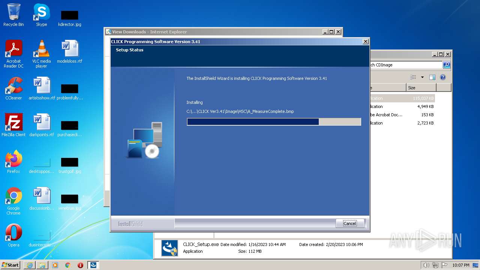This screenshot has height=270, width=480.
Task: Launch Firefox from the desktop
Action: 13,162
